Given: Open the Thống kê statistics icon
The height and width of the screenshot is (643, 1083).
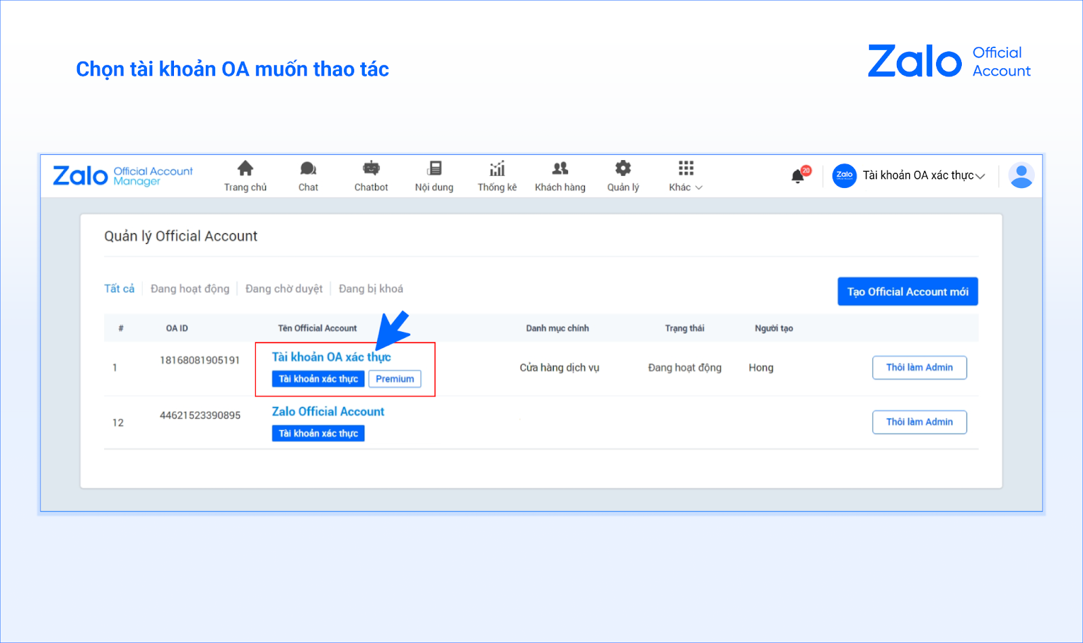Looking at the screenshot, I should (497, 169).
